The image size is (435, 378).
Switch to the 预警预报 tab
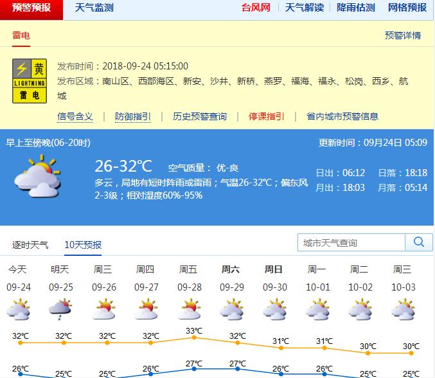coord(32,8)
